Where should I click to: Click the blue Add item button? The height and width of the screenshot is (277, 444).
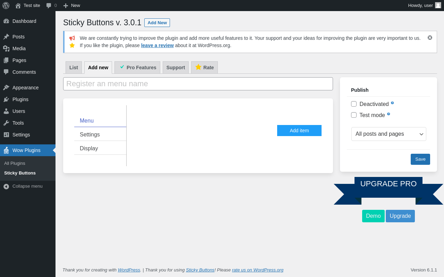pyautogui.click(x=299, y=131)
